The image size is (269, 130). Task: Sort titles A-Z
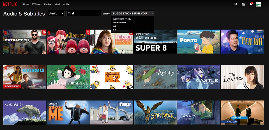(x=114, y=26)
